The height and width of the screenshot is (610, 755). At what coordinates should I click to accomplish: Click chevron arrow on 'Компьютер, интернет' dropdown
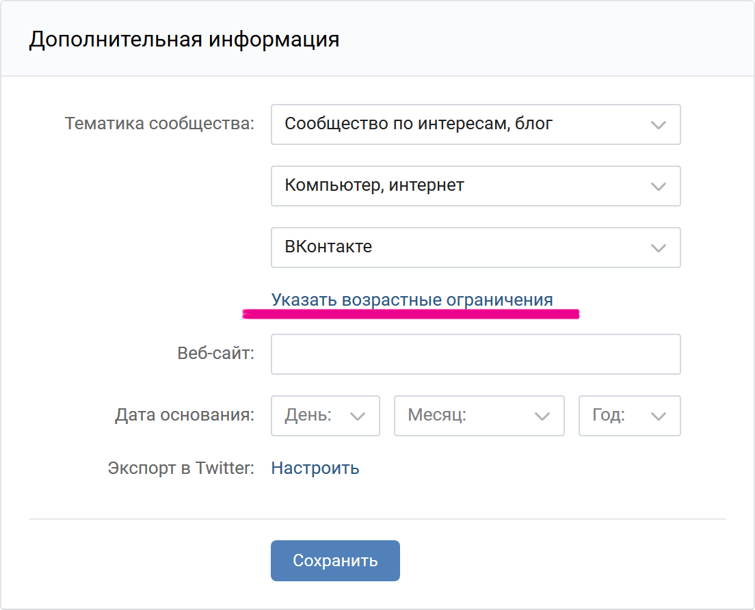(658, 187)
